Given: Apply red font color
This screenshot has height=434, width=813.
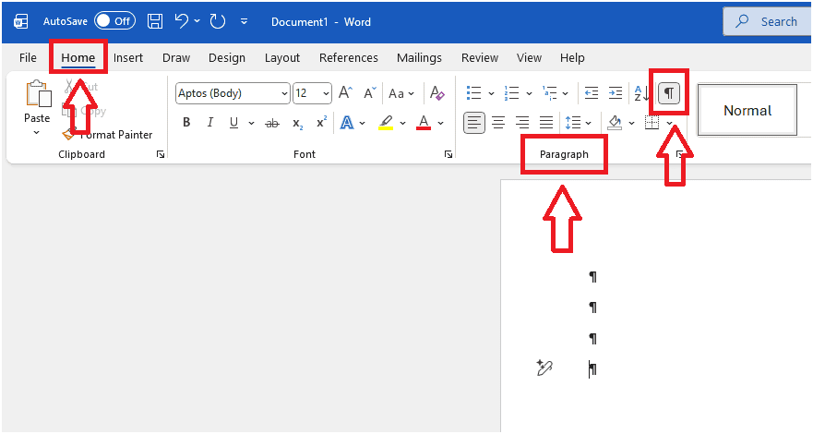Looking at the screenshot, I should (424, 123).
